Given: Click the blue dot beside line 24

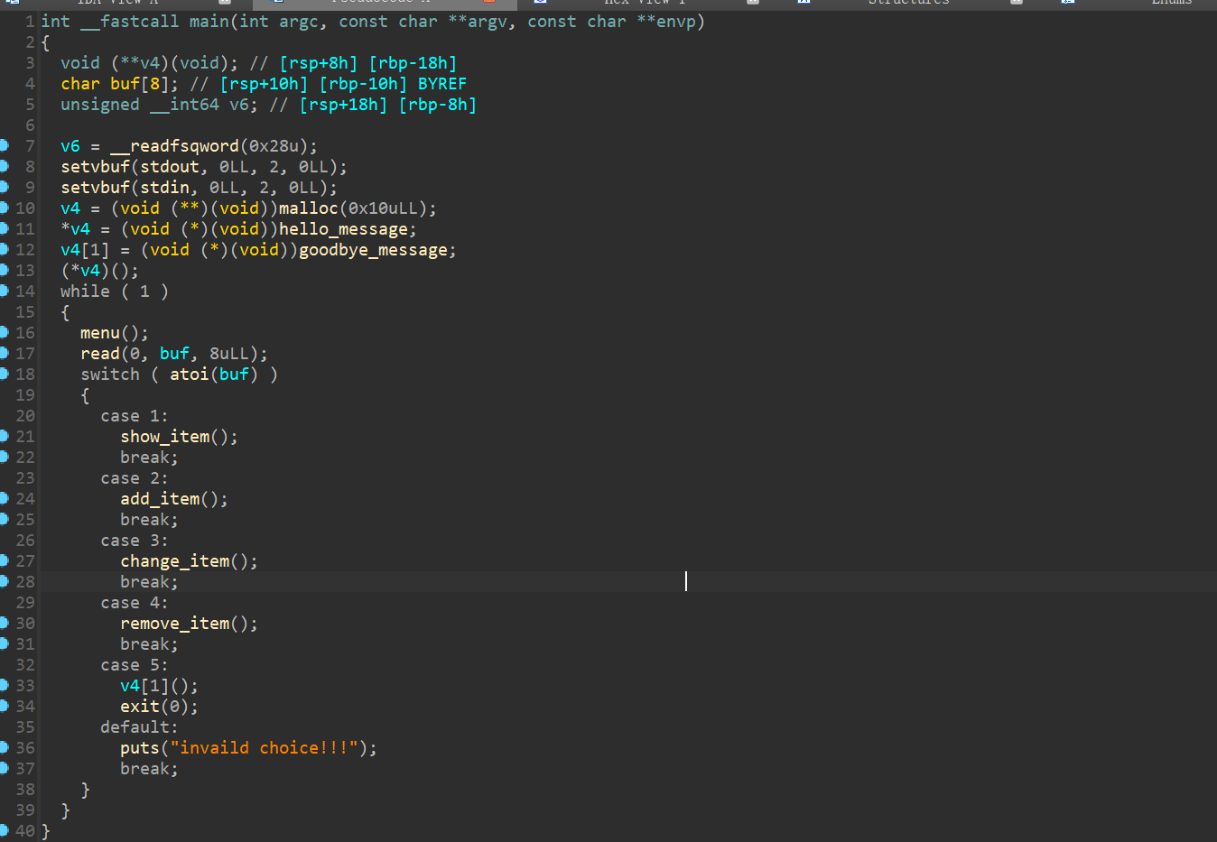Looking at the screenshot, I should 4,498.
